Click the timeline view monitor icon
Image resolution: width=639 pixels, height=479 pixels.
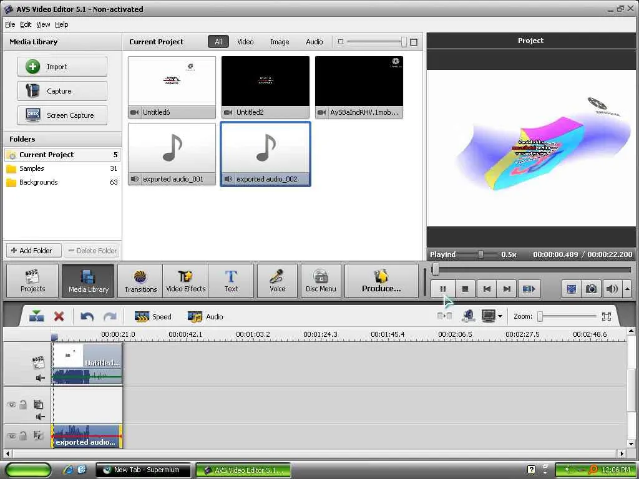pos(488,316)
